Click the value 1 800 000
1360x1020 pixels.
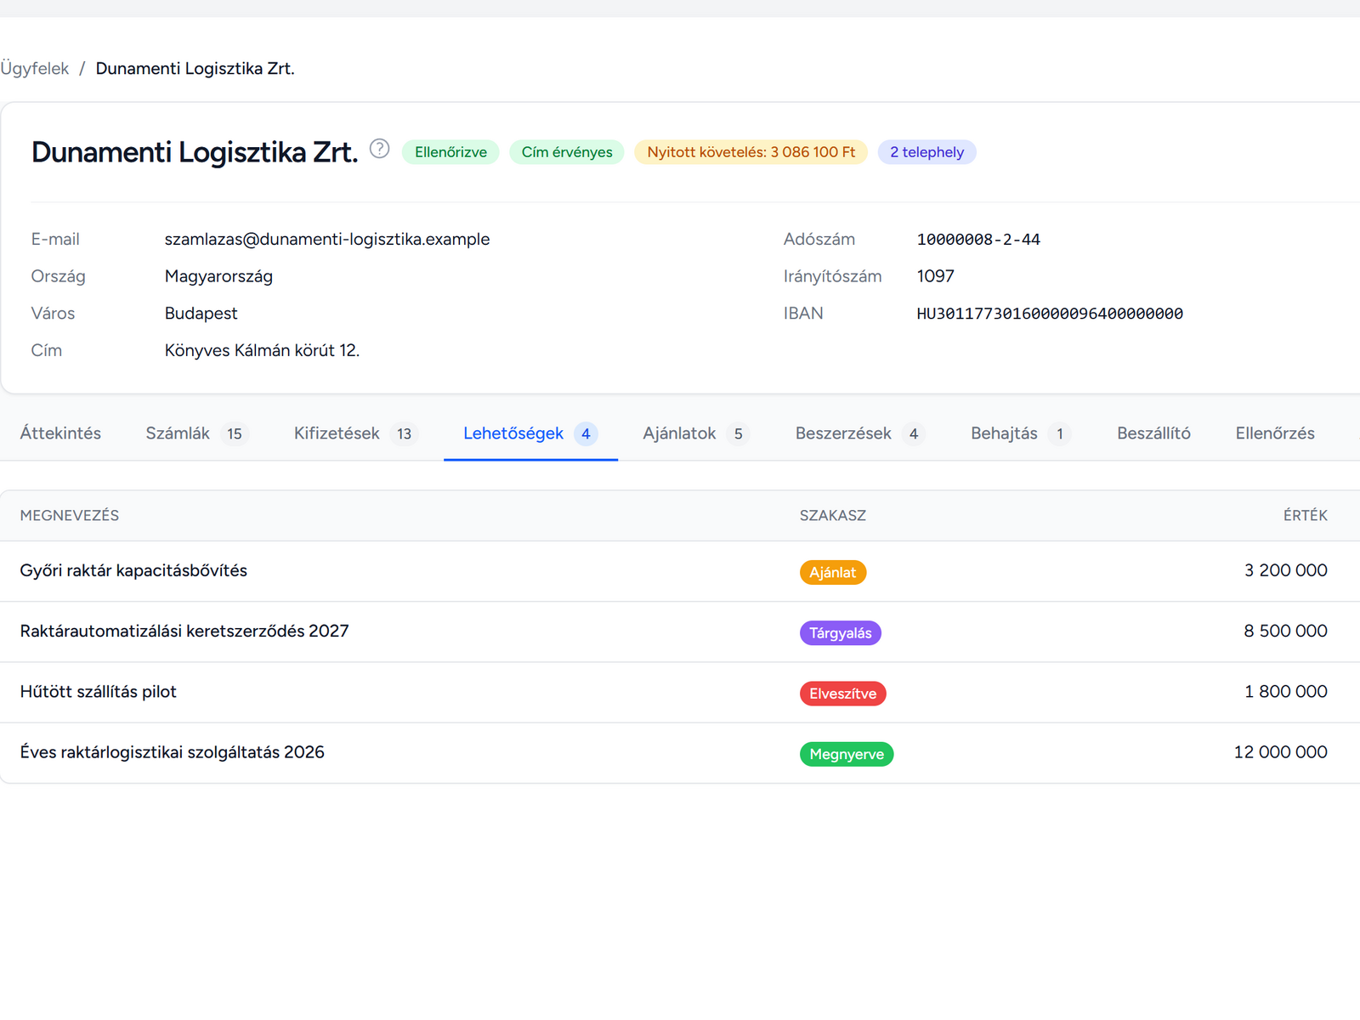click(x=1286, y=692)
